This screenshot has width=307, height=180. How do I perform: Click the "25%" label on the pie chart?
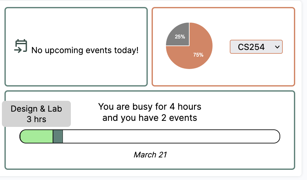[x=180, y=37]
